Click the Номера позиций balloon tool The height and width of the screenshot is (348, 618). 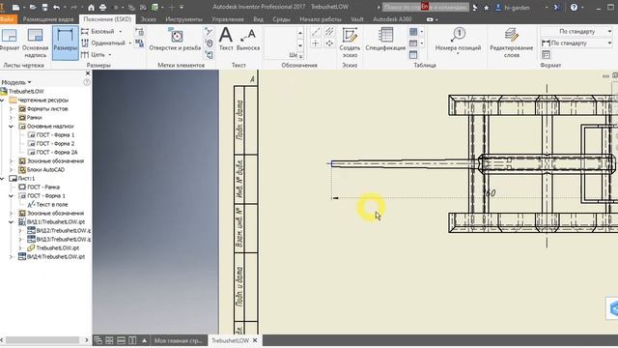[458, 40]
